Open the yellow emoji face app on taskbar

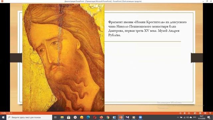pos(82,117)
